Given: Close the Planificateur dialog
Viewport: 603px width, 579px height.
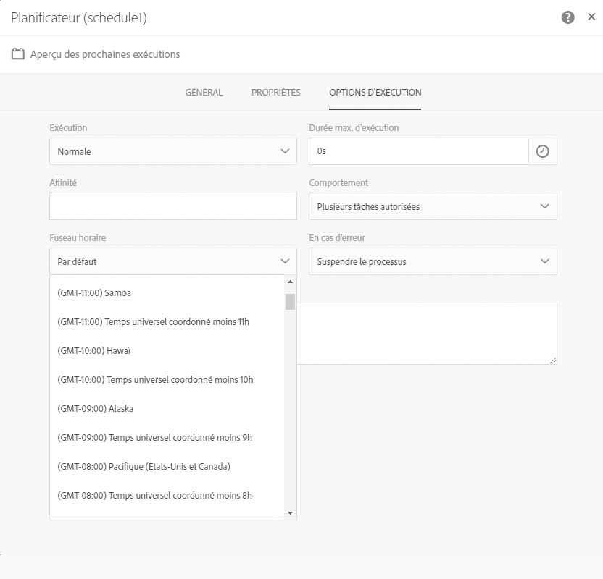Looking at the screenshot, I should [x=591, y=17].
